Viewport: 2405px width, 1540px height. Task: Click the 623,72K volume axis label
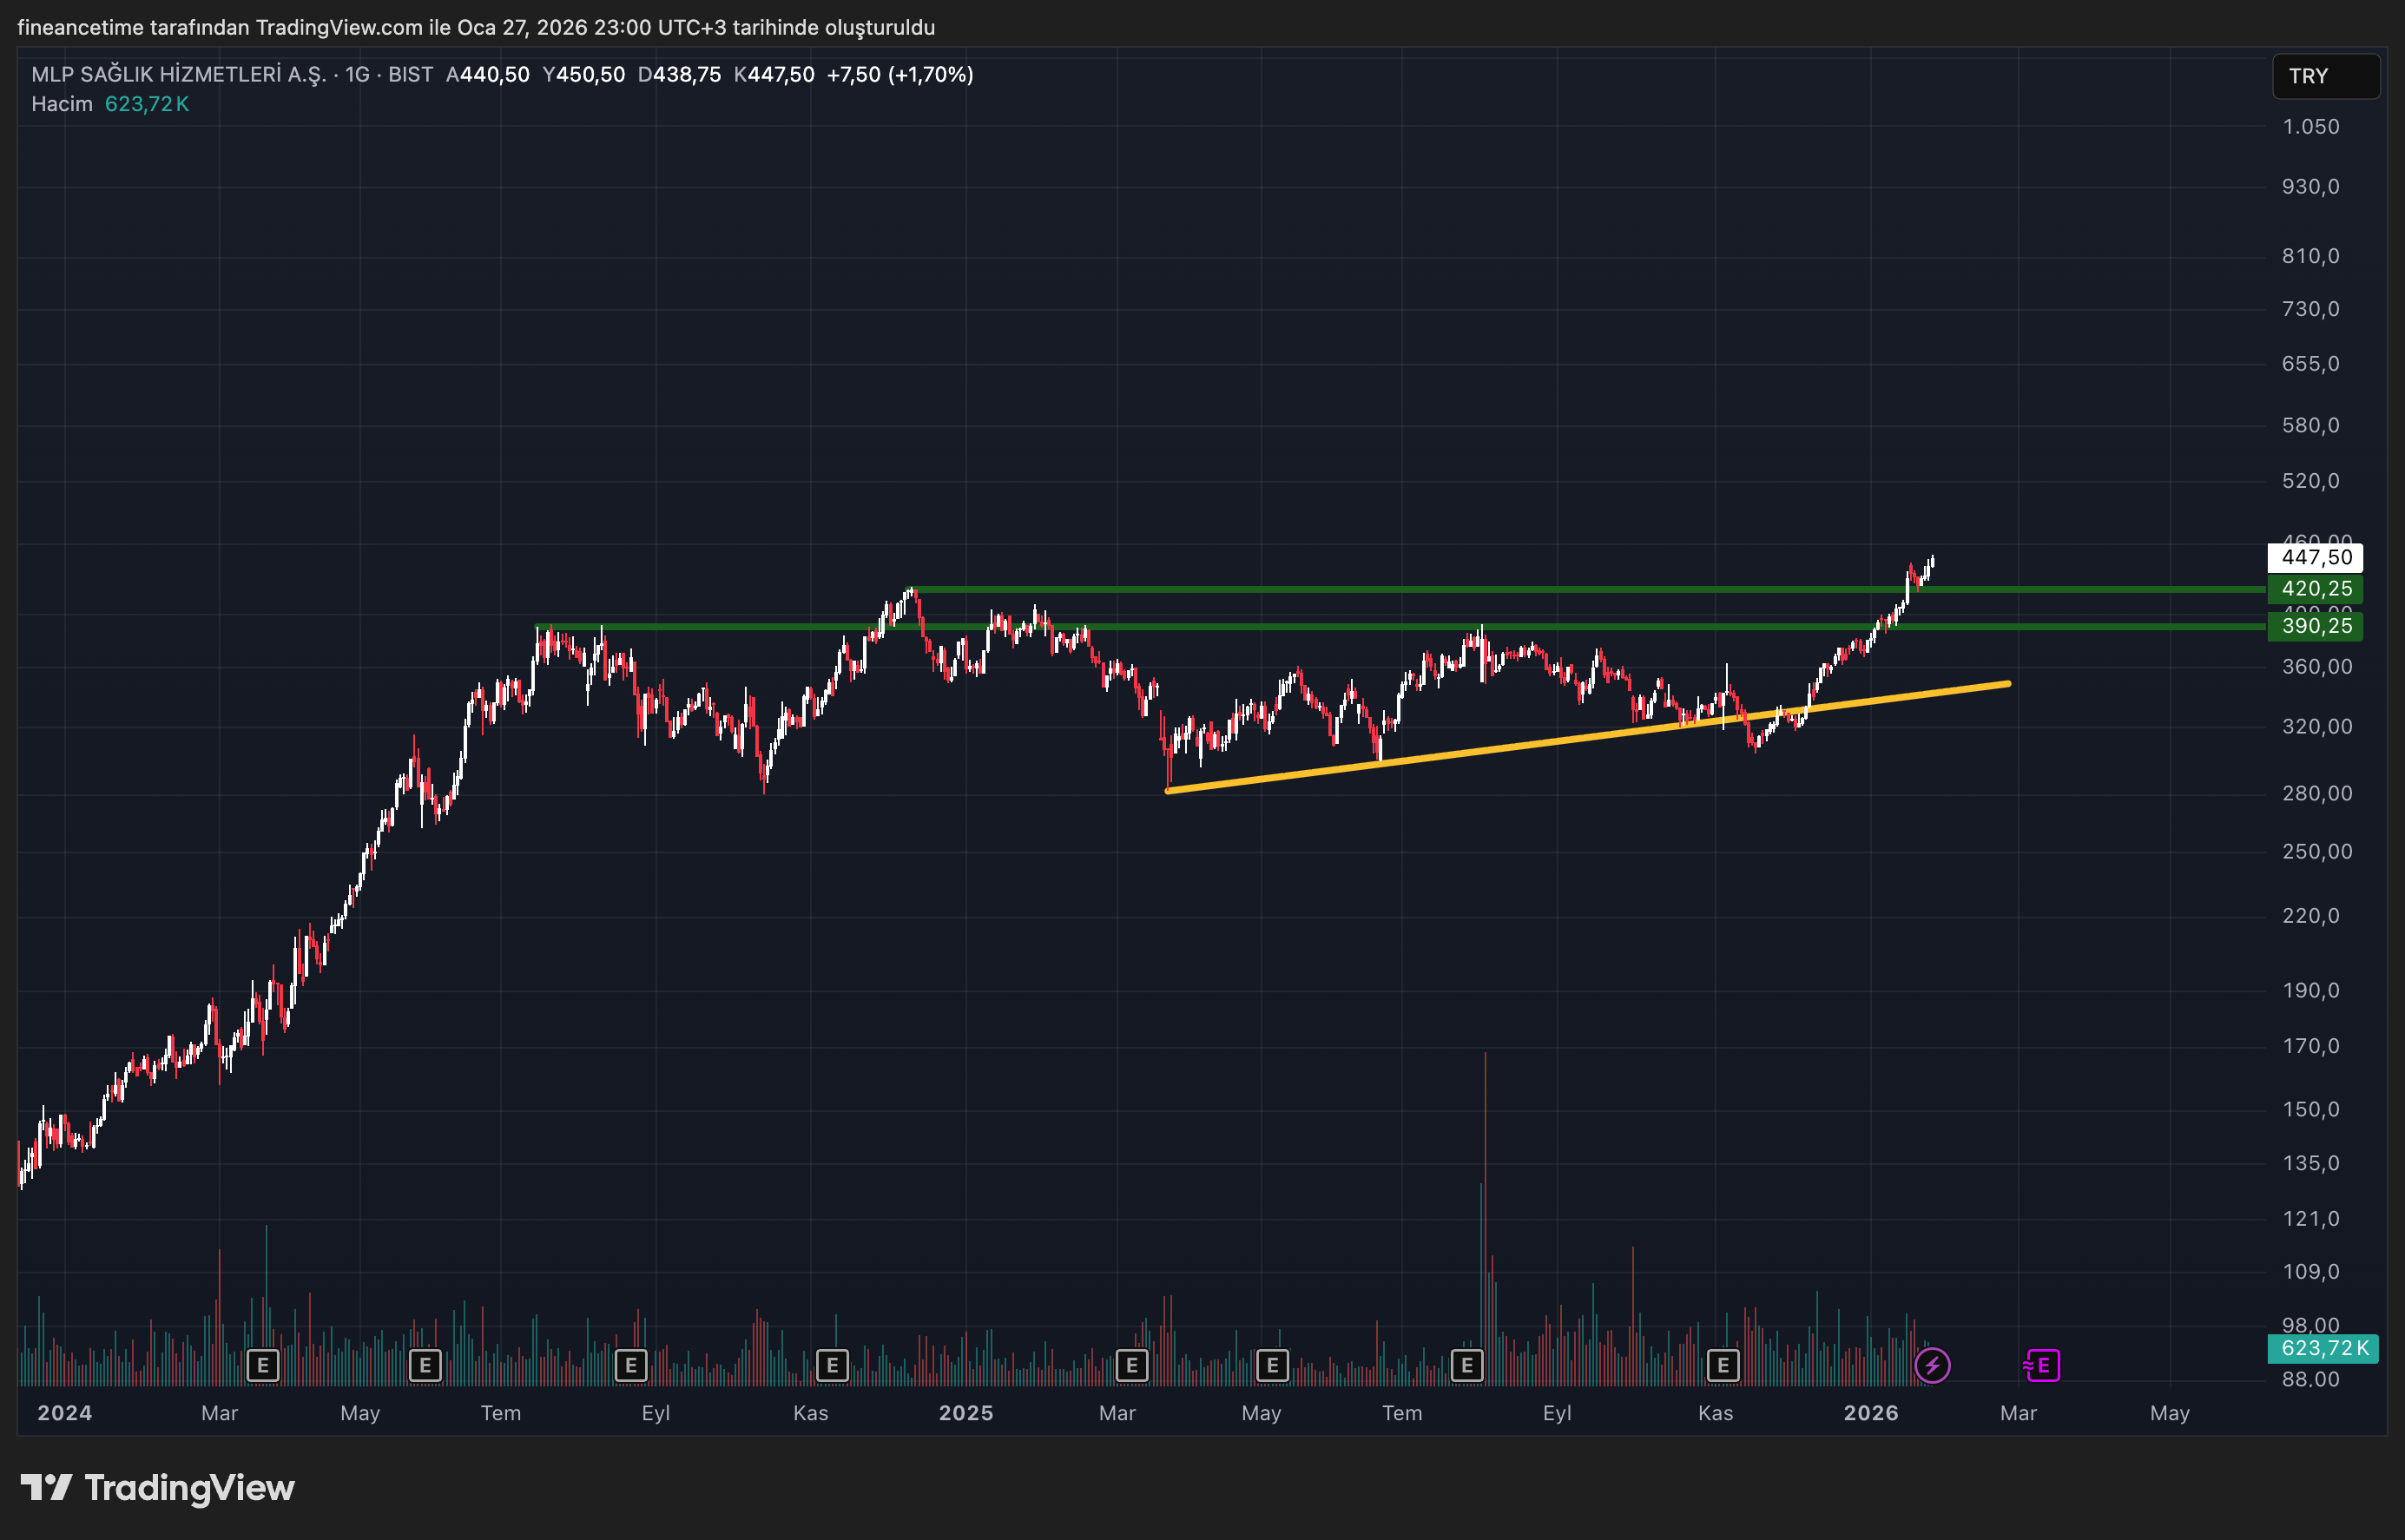2323,1348
